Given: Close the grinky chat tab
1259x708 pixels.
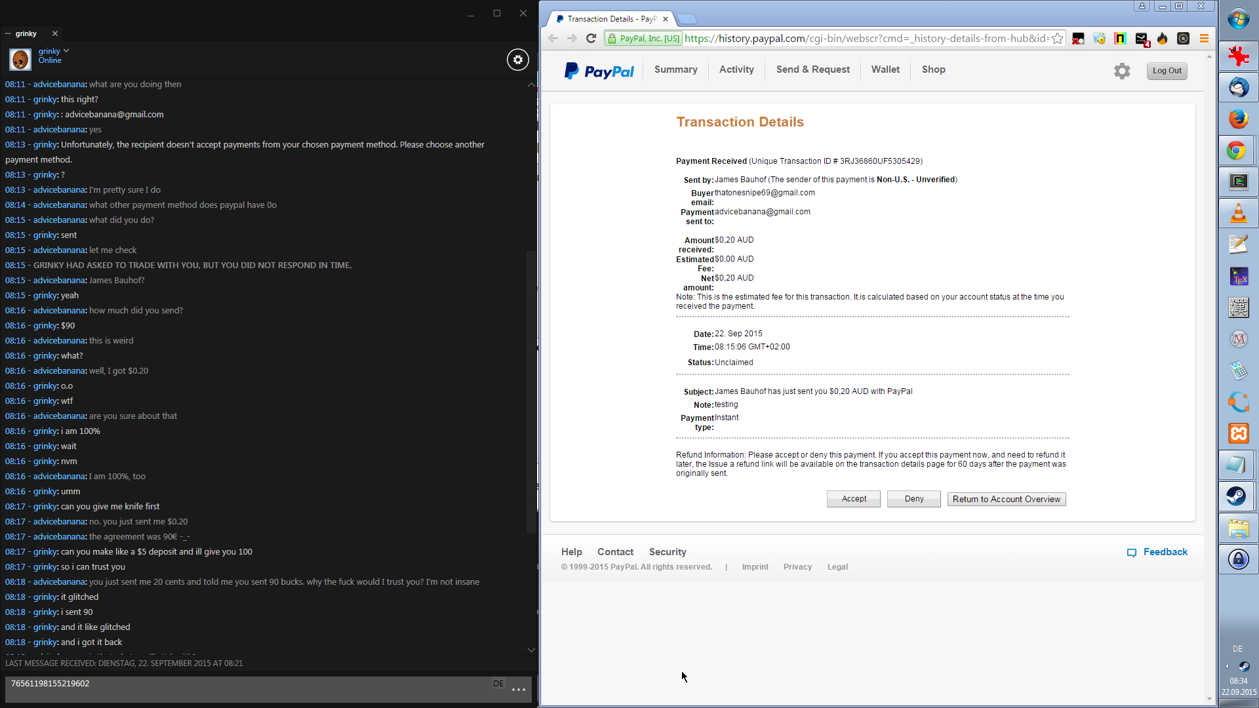Looking at the screenshot, I should (55, 33).
